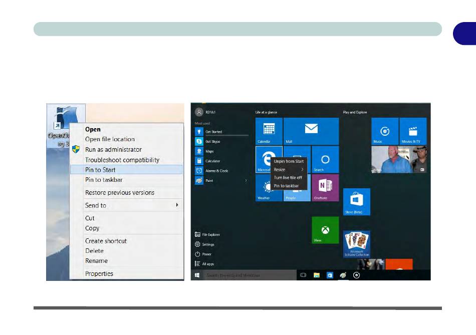Open the Calendar tile
This screenshot has width=476, height=335.
(269, 131)
